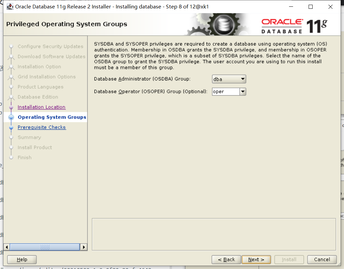Click the OSOPER group text field with oper
The height and width of the screenshot is (269, 344).
point(226,92)
